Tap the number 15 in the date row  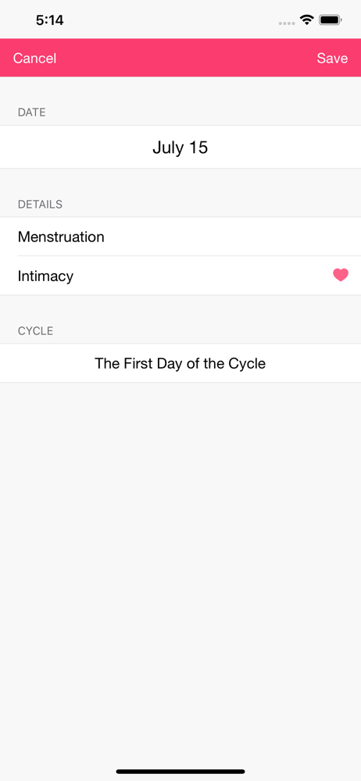click(x=198, y=147)
